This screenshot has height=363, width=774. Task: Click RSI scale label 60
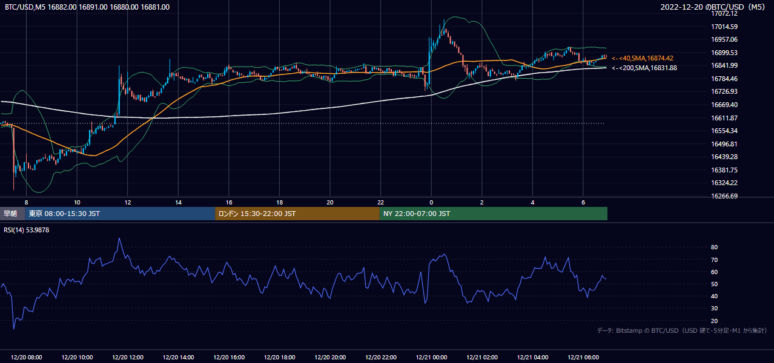714,272
